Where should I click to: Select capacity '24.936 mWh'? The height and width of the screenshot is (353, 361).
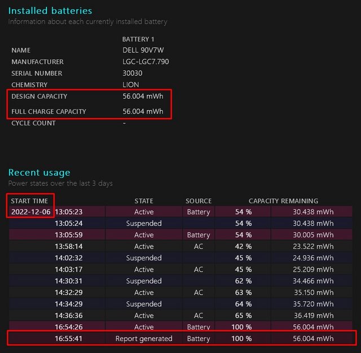(313, 258)
